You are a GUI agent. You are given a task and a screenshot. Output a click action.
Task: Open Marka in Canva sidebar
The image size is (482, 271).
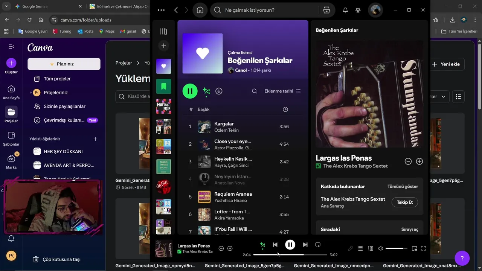(x=11, y=162)
